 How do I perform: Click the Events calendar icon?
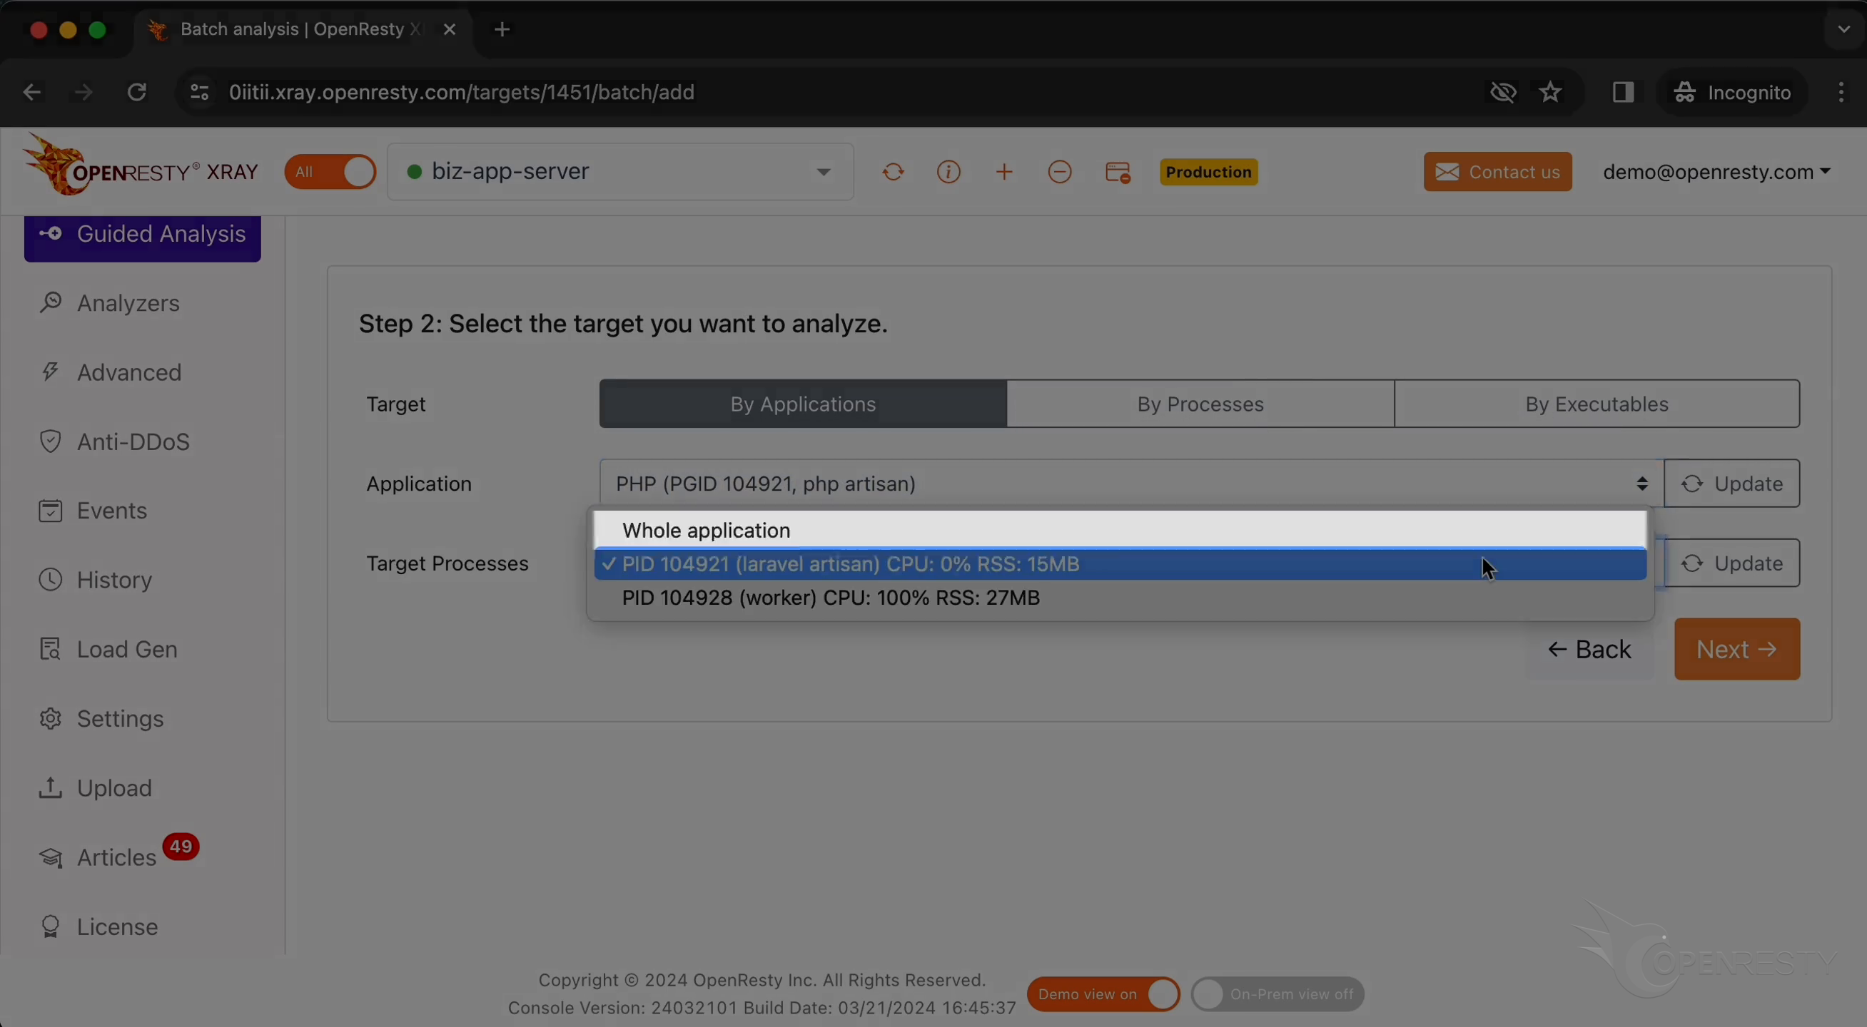click(x=50, y=511)
